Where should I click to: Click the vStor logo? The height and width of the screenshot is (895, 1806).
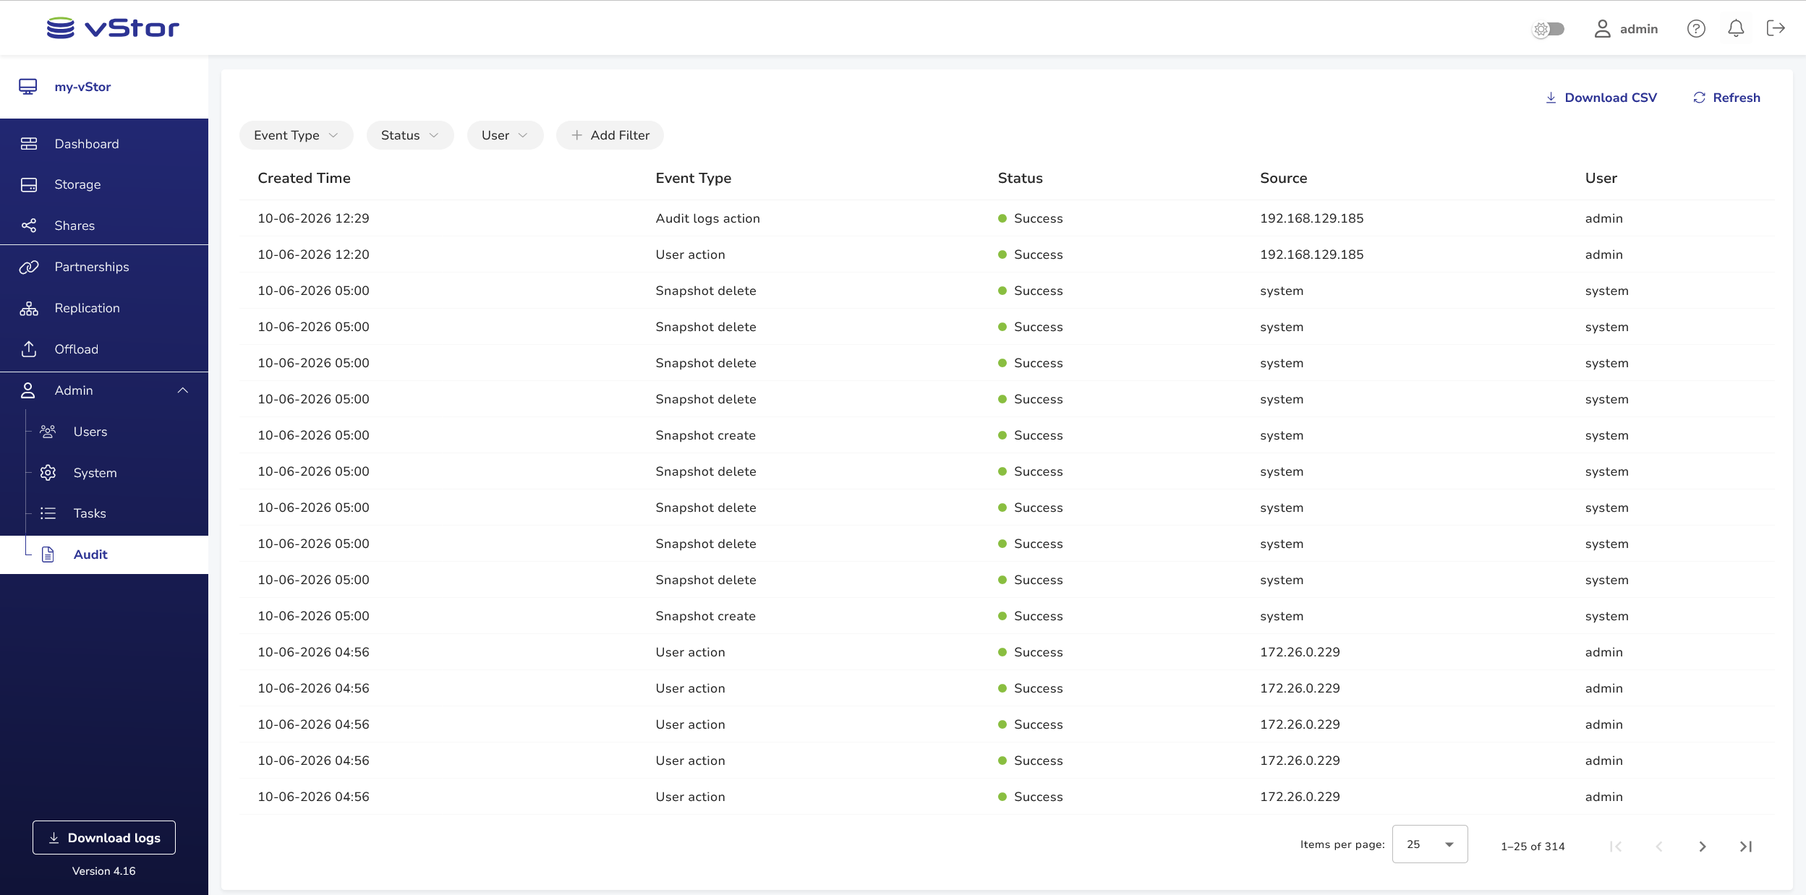coord(113,28)
